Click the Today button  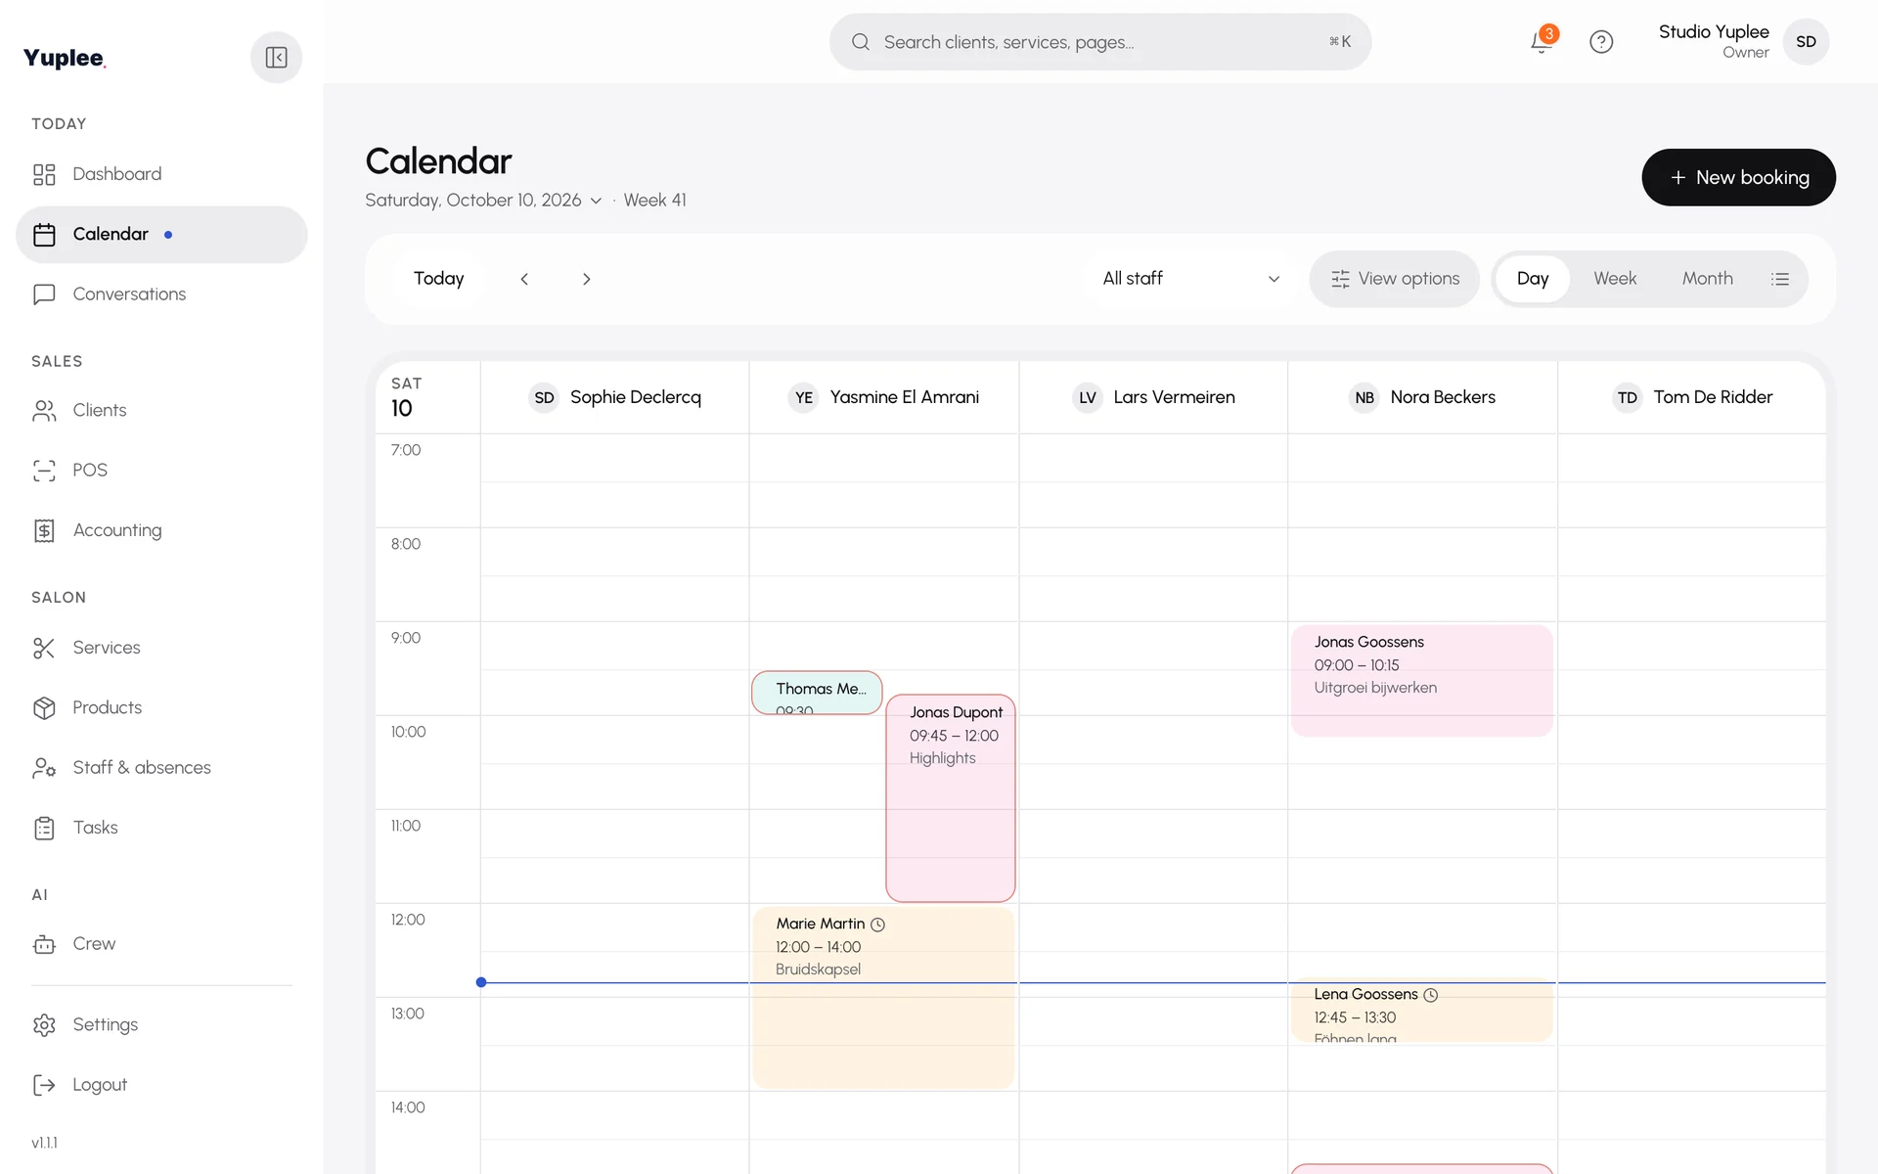(438, 279)
